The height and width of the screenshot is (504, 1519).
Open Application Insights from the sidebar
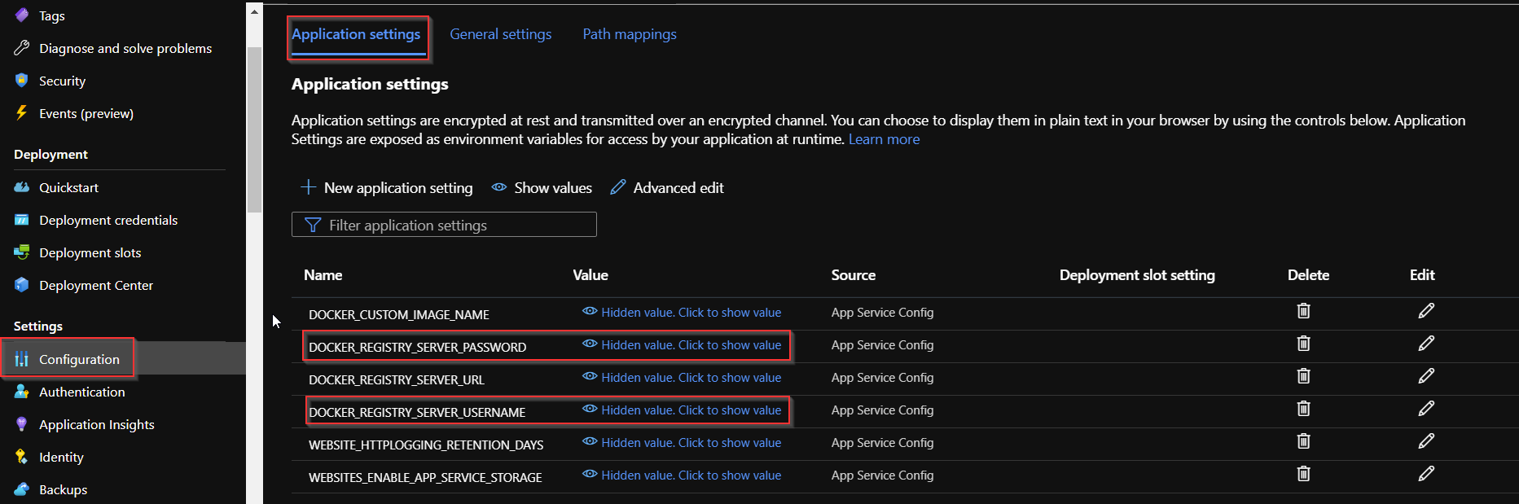pyautogui.click(x=96, y=425)
